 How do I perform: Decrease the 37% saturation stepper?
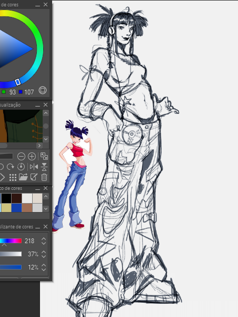point(44,256)
